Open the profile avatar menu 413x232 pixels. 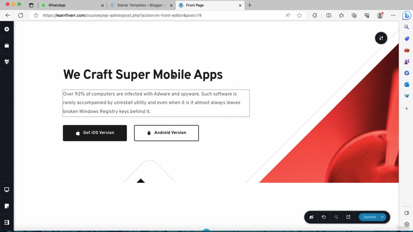380,15
